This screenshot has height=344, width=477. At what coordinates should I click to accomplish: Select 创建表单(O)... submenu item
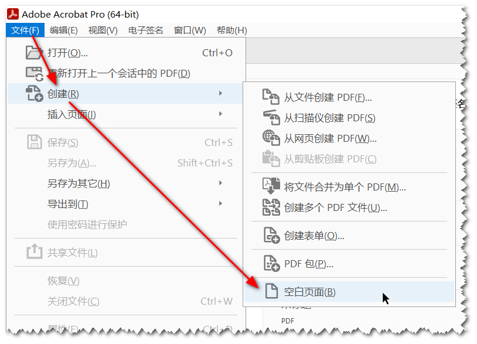tap(349, 236)
